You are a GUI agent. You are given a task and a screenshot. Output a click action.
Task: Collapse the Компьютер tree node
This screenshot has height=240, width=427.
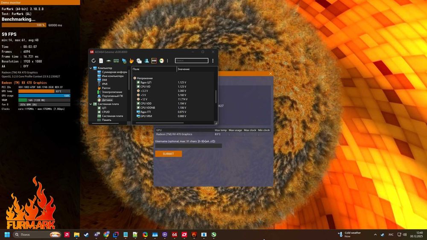tap(91, 68)
